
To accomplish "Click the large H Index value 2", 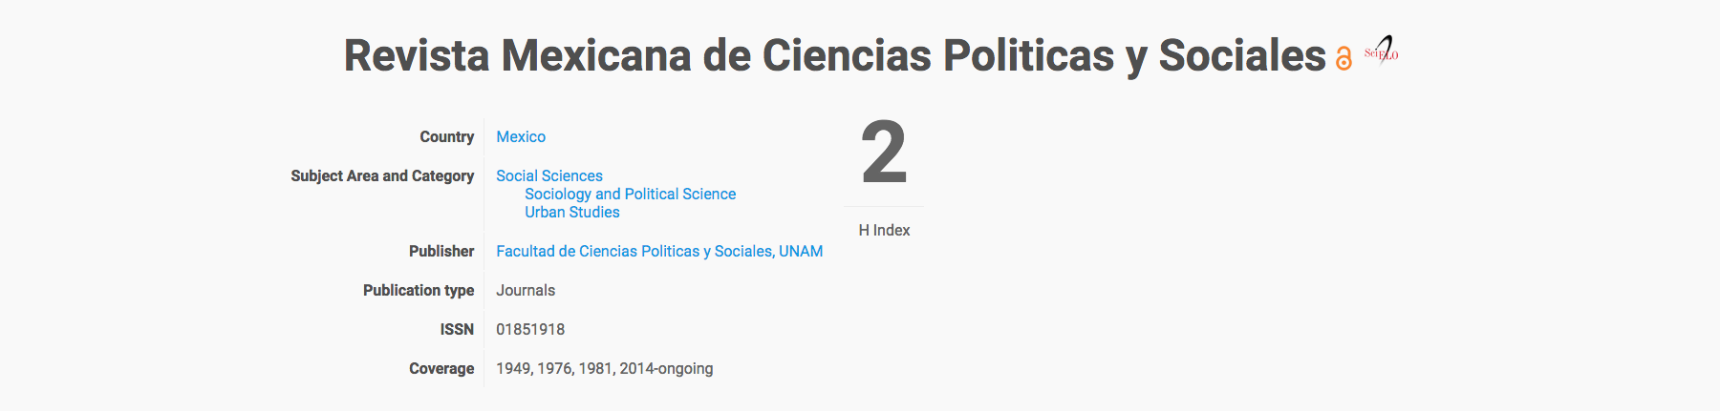I will tap(884, 153).
